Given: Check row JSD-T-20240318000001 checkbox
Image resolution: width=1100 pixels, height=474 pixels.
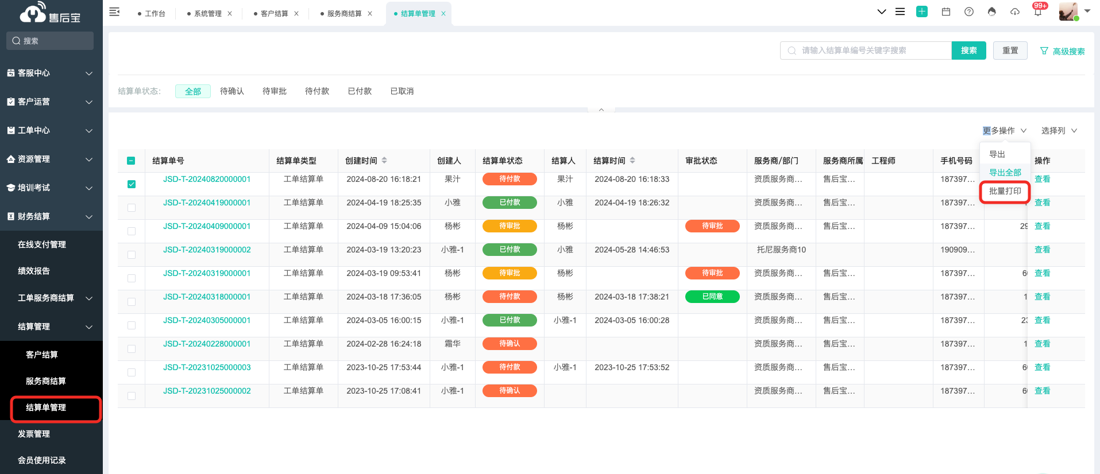Looking at the screenshot, I should [132, 302].
